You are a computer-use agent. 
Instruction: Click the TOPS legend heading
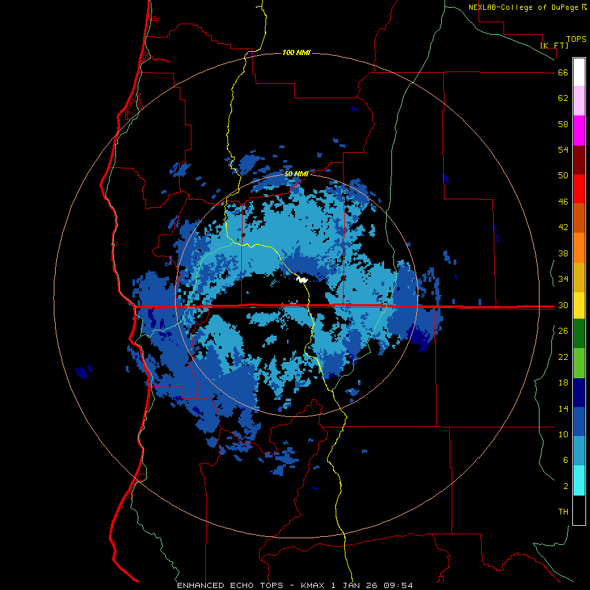[576, 39]
